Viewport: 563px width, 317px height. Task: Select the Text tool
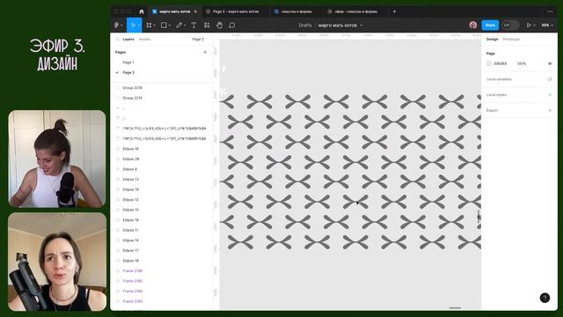(x=194, y=26)
